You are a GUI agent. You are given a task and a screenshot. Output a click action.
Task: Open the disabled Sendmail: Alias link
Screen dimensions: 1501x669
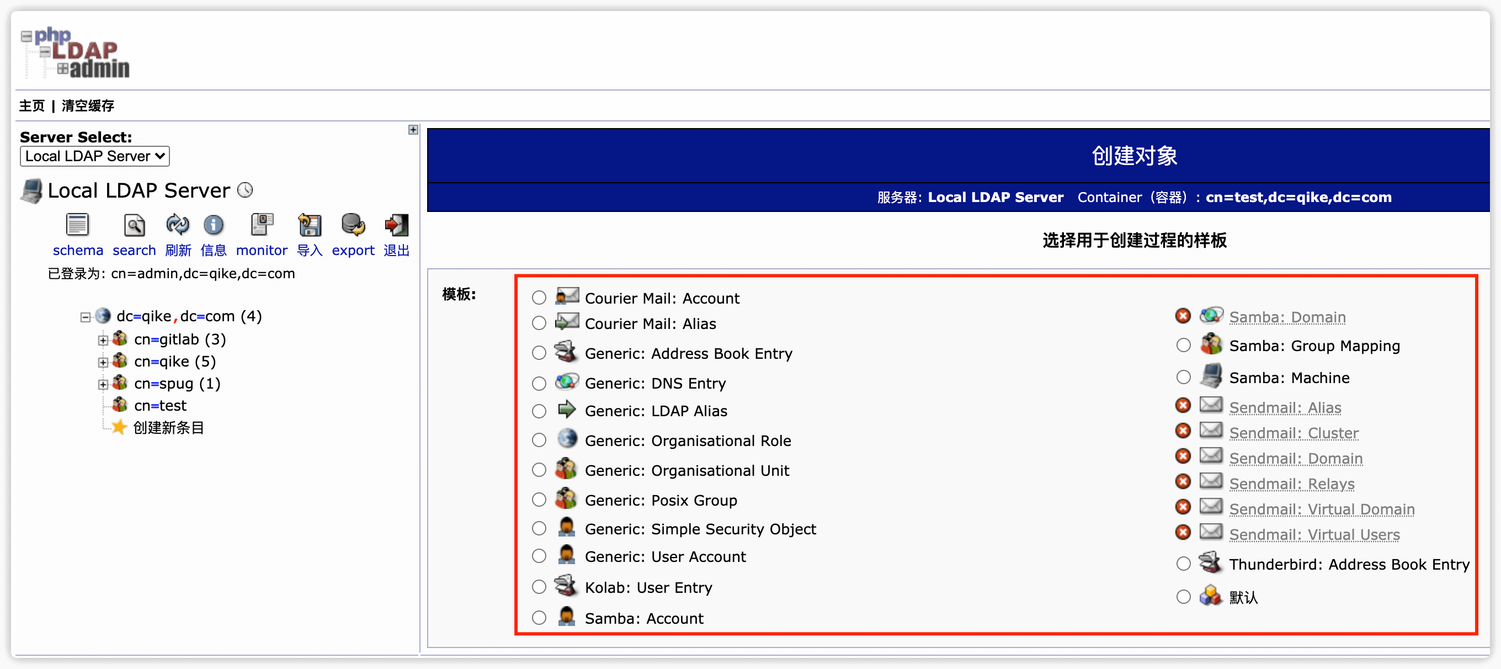(1285, 407)
